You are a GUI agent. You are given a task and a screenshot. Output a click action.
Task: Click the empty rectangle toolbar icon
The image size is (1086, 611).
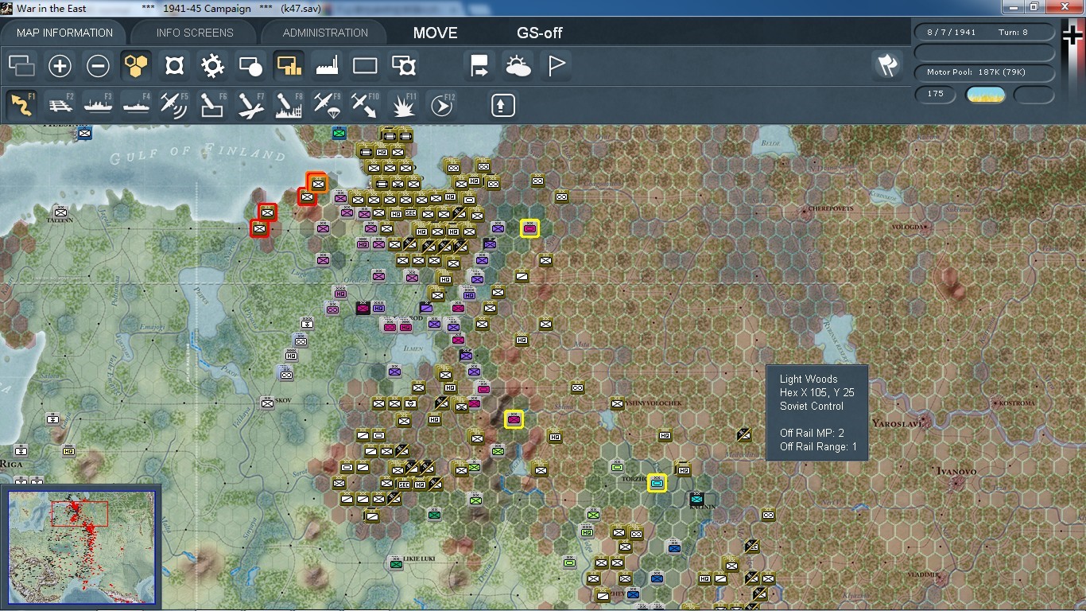(365, 65)
